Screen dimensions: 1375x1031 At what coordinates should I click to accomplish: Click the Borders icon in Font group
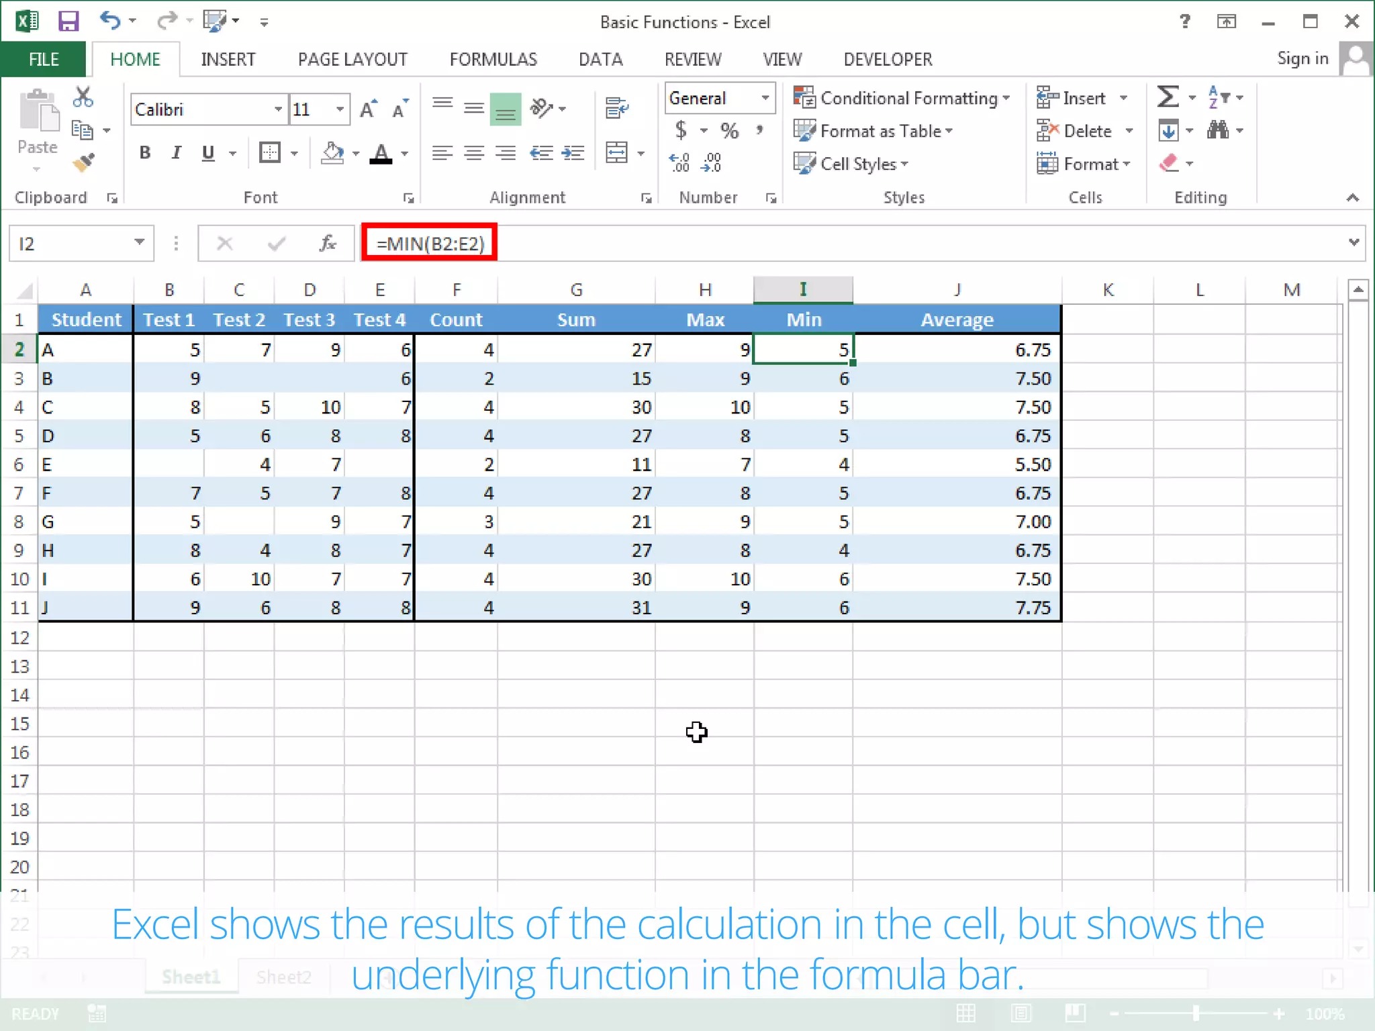pyautogui.click(x=270, y=153)
